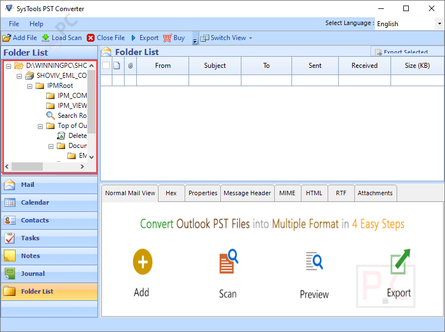Viewport: 445px width, 332px height.
Task: Click the Scan document magnifier icon
Action: (x=229, y=261)
